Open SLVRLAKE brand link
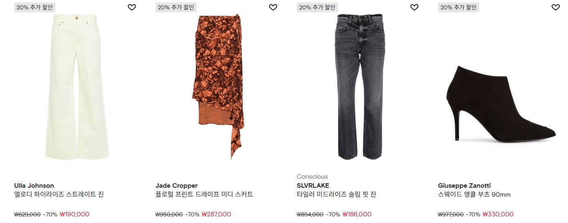 pyautogui.click(x=313, y=186)
